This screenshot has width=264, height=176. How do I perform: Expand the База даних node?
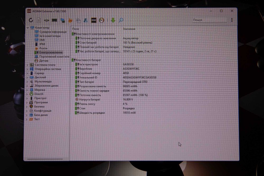click(27, 115)
